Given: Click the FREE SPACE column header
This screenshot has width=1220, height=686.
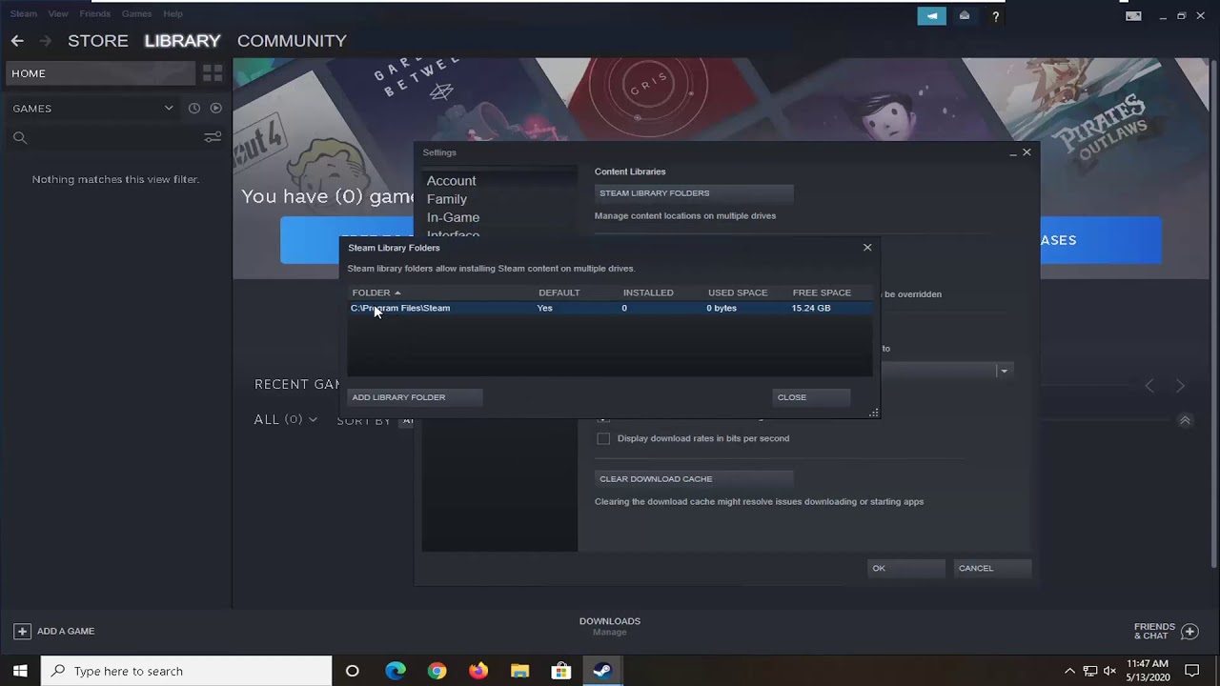Looking at the screenshot, I should coord(822,293).
